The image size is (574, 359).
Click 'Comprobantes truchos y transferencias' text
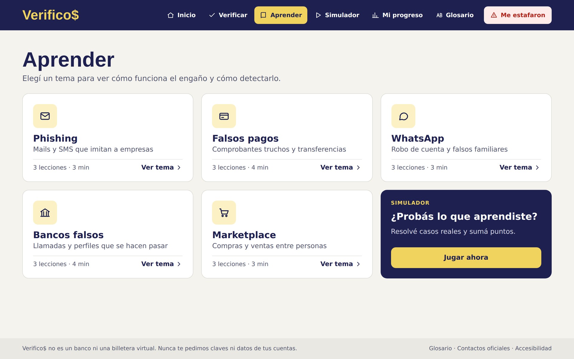coord(279,149)
